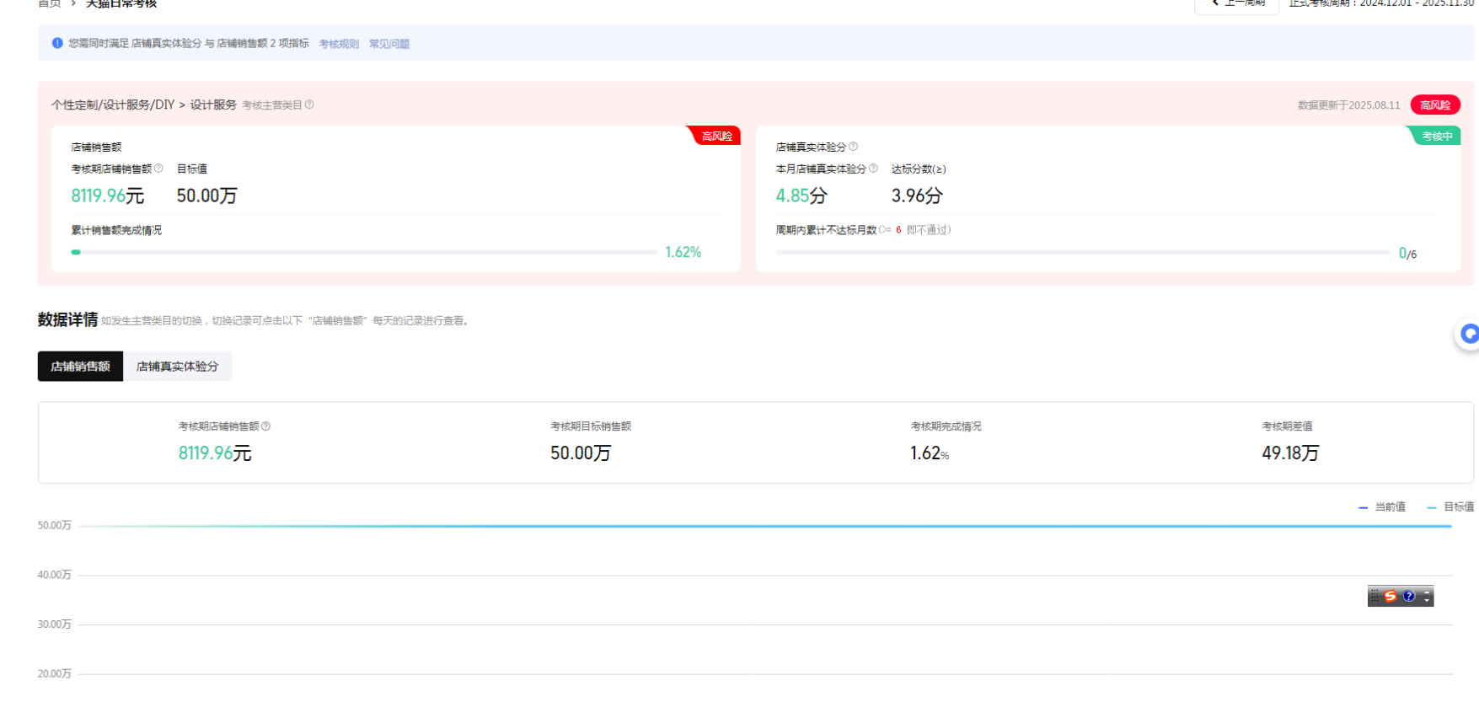The width and height of the screenshot is (1479, 702).
Task: Go to previous period with 上一周期 button
Action: (x=1237, y=4)
